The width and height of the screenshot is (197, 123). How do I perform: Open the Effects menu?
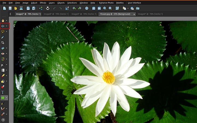[x=43, y=3]
